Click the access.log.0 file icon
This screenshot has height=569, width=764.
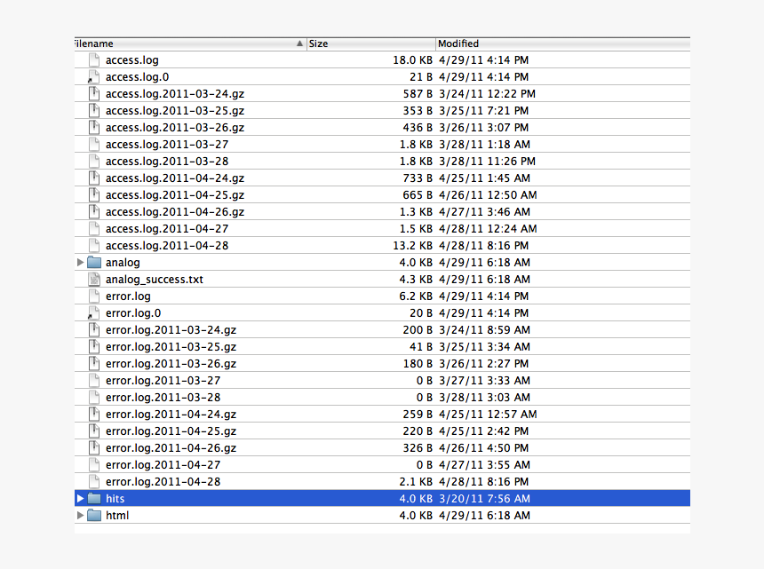click(93, 76)
